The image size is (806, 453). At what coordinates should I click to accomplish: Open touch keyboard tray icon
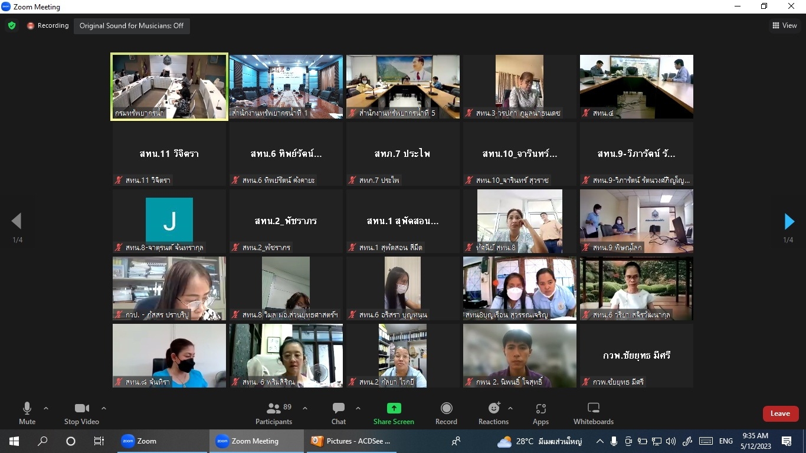point(706,441)
